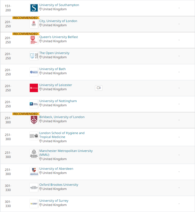Click the red University of Leicester logo
195x212 pixels.
coord(34,88)
